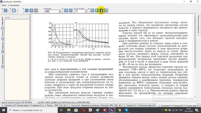Open the Opera browser taskbar icon
The width and height of the screenshot is (201, 113).
coord(83,110)
